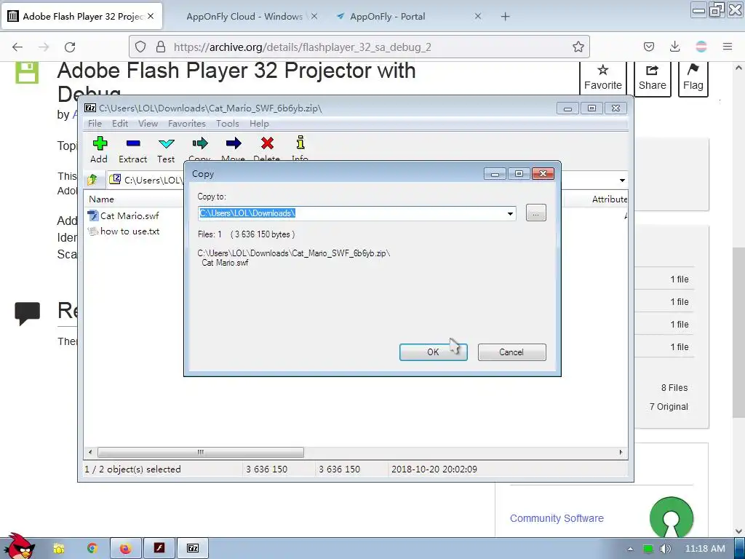
Task: Open the Firefox Downloads icon
Action: point(674,47)
